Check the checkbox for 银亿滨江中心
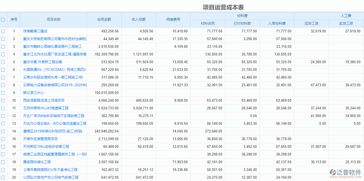364x181 pixels. pyautogui.click(x=3, y=93)
